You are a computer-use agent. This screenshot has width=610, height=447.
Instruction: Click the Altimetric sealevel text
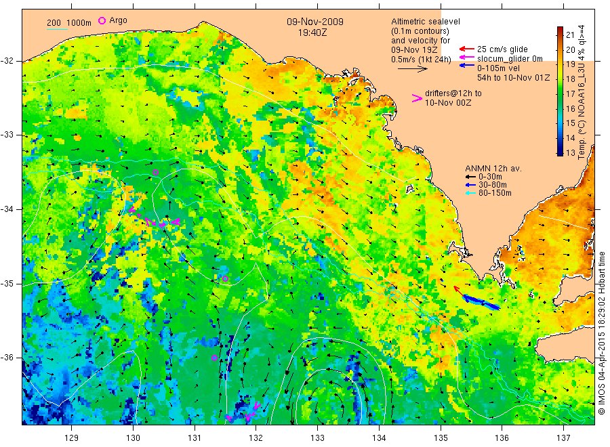click(x=425, y=22)
